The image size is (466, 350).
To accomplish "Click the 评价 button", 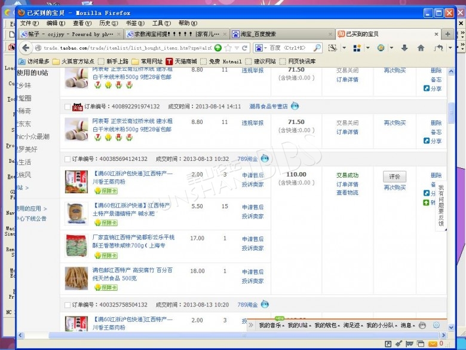I will 394,176.
